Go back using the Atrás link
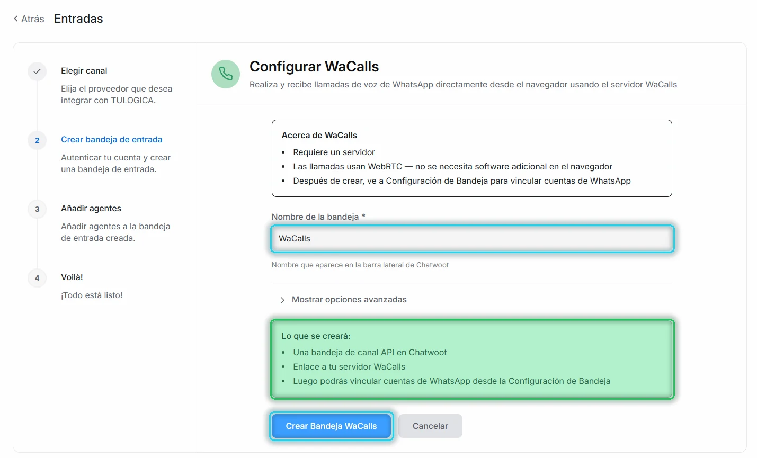The height and width of the screenshot is (458, 757). [29, 19]
